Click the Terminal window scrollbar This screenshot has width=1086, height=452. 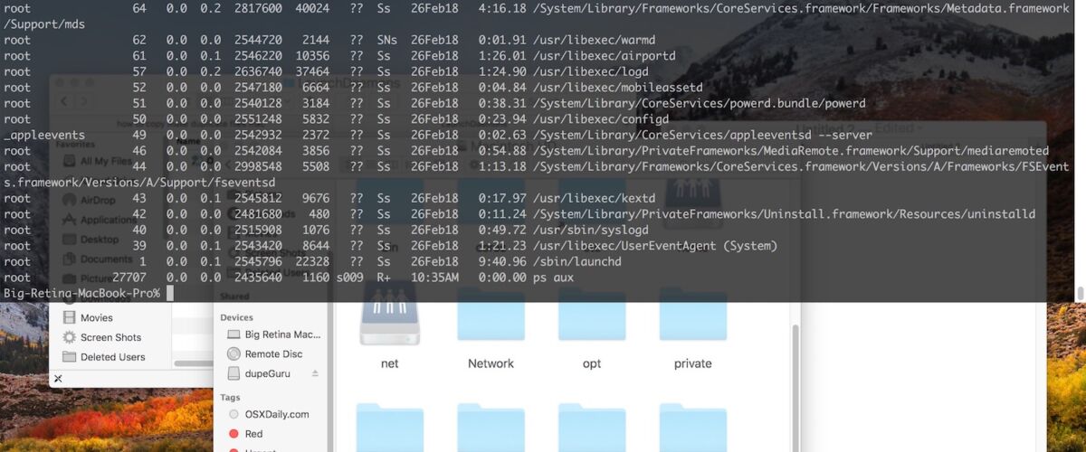coord(1080,294)
